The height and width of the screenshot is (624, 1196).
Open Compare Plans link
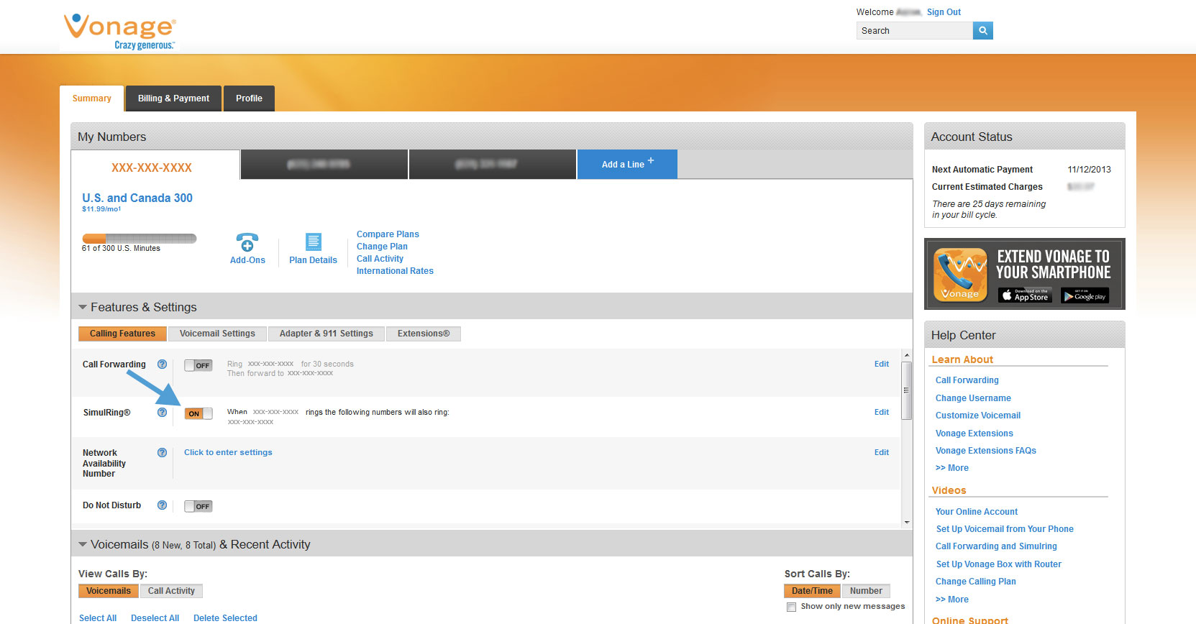pyautogui.click(x=388, y=234)
